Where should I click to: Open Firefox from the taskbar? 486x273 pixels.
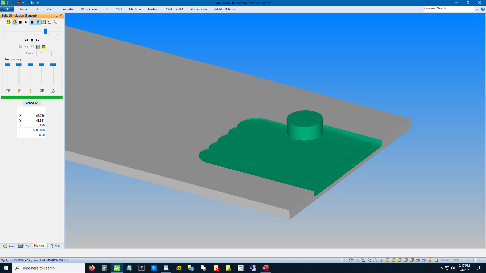(x=92, y=268)
